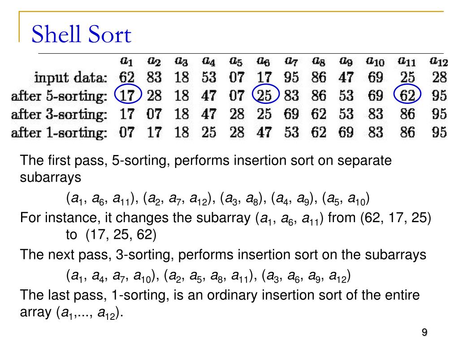Click the sentence starting 'The last pass'
459x344 pixels.
pyautogui.click(x=220, y=303)
